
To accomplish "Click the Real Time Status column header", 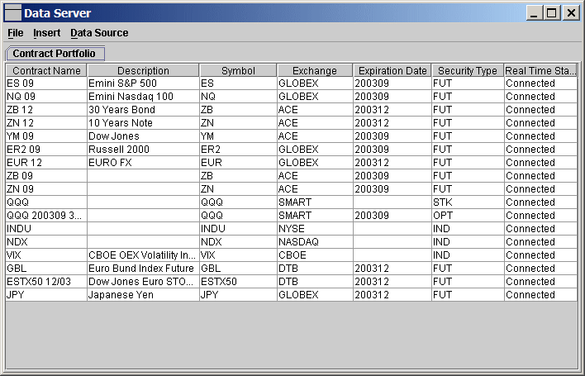I will pyautogui.click(x=540, y=70).
